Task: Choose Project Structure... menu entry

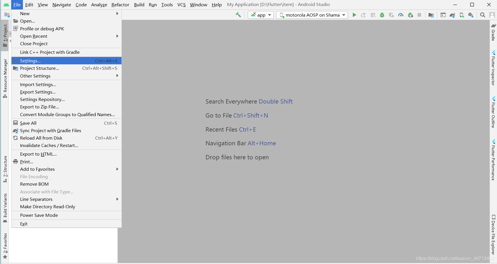Action: click(66, 68)
